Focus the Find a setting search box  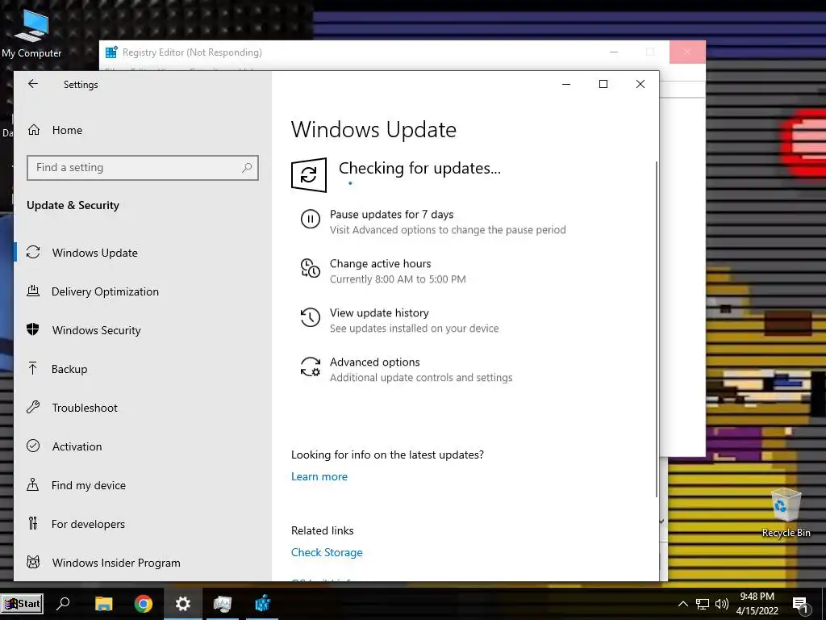pos(142,168)
